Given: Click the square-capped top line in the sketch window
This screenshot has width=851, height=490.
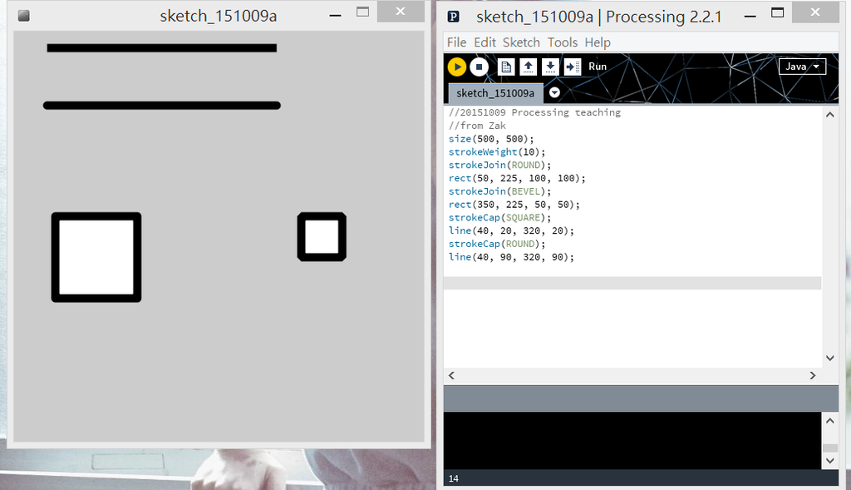Looking at the screenshot, I should click(162, 47).
